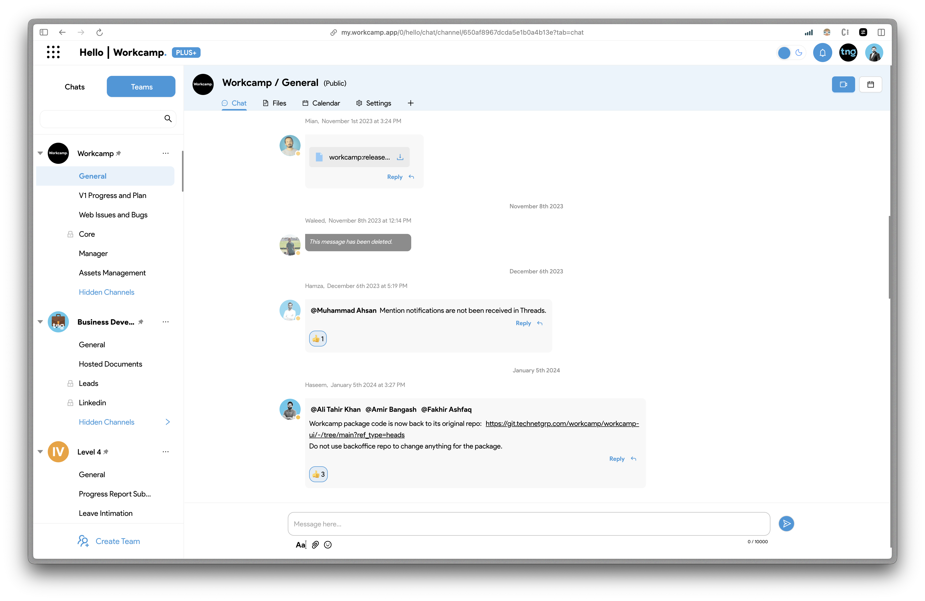
Task: Open the apps grid launcher
Action: point(53,52)
